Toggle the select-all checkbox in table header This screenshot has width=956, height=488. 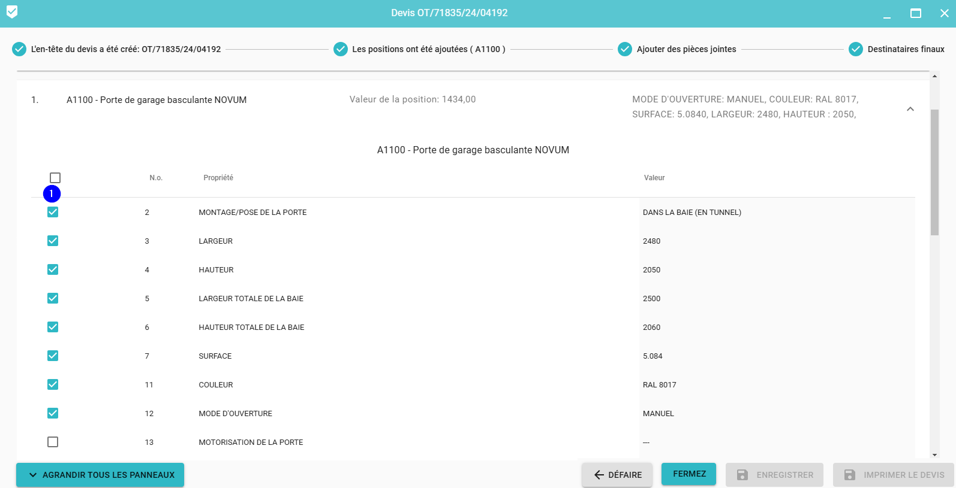pyautogui.click(x=55, y=178)
